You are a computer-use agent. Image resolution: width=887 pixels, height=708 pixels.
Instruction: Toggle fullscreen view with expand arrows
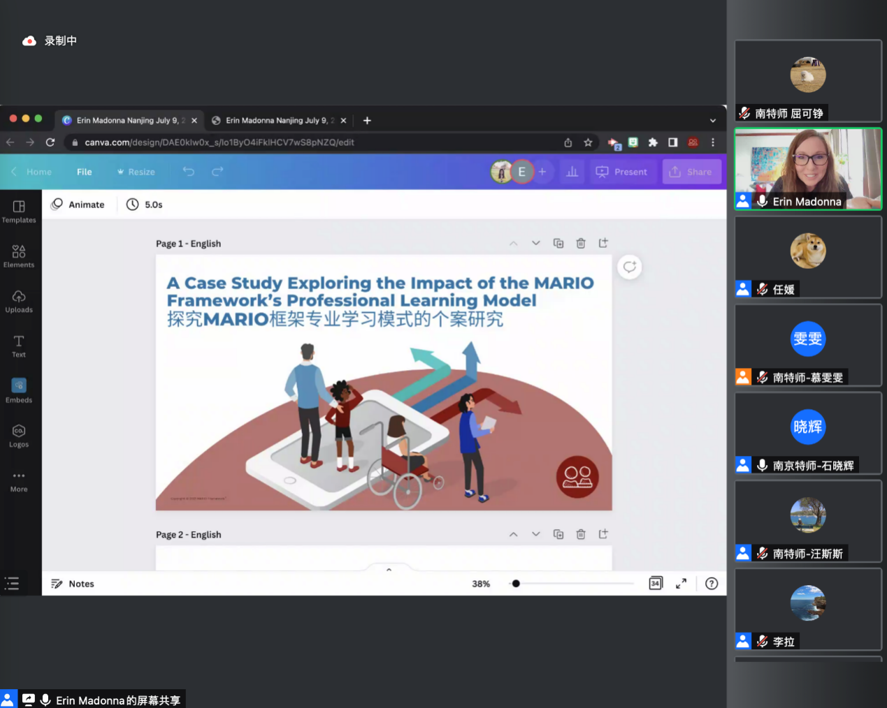click(x=681, y=584)
